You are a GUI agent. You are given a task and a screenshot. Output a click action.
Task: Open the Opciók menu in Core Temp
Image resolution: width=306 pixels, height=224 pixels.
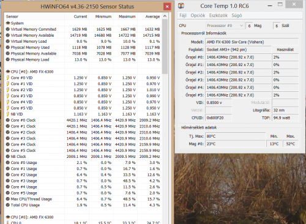coord(198,15)
